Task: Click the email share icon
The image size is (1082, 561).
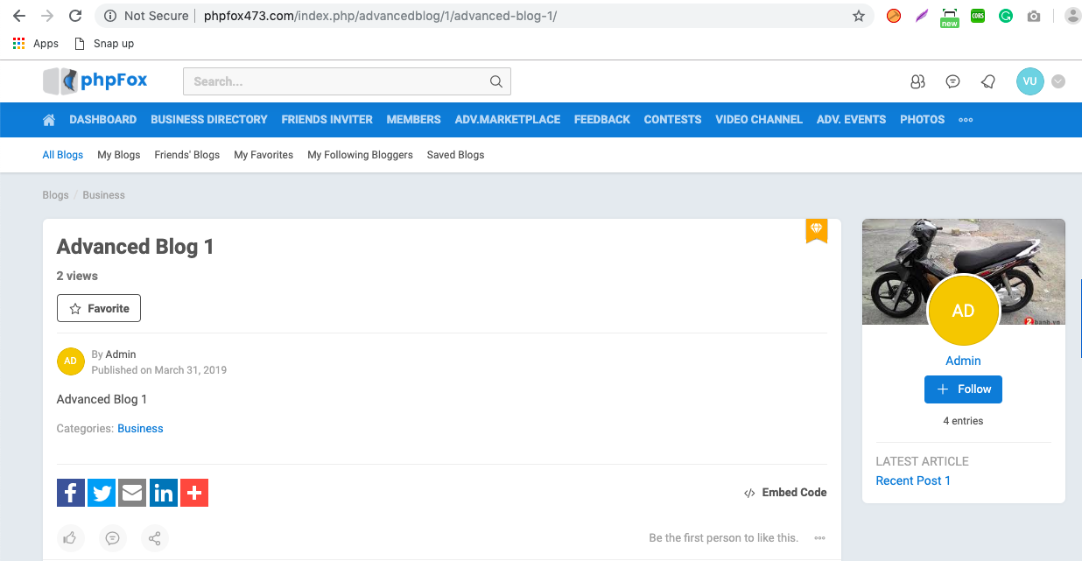Action: coord(132,493)
